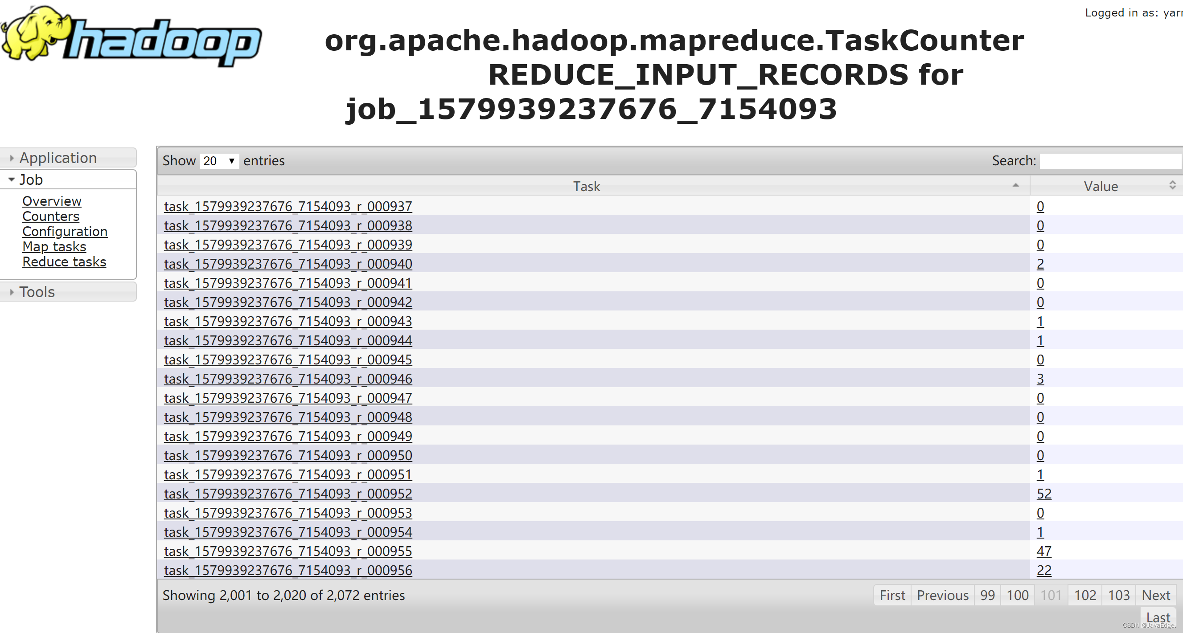Image resolution: width=1183 pixels, height=633 pixels.
Task: Click value 47 for task r_000955
Action: (1043, 551)
